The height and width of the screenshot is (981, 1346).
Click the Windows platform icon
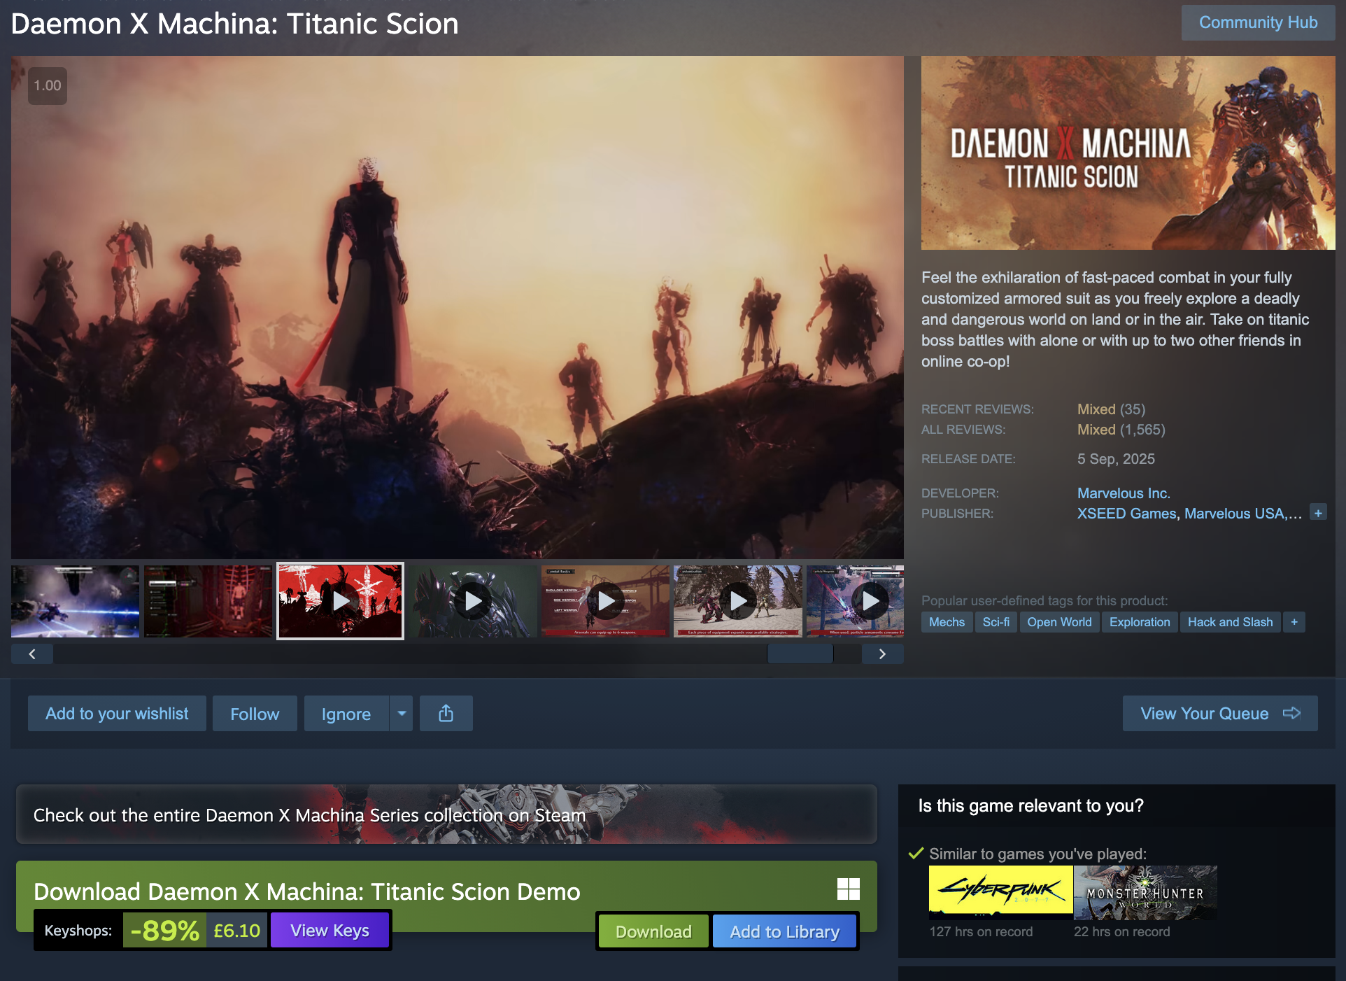click(848, 889)
